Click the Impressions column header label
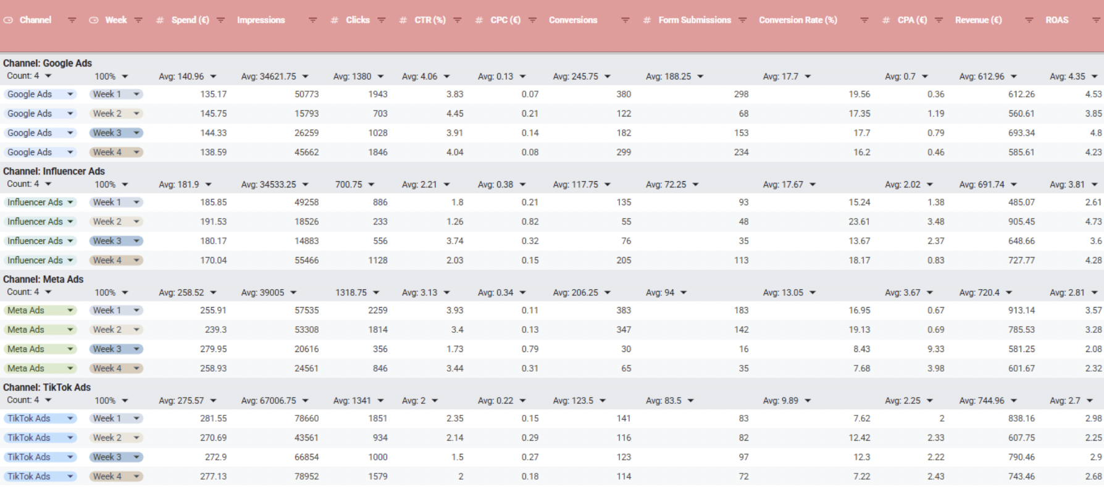Screen dimensions: 1104x487 [x=261, y=20]
